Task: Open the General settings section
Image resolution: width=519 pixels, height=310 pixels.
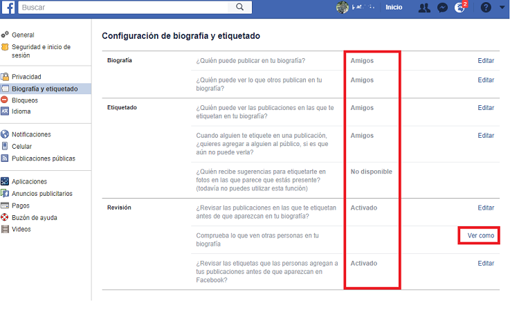Action: (x=23, y=35)
